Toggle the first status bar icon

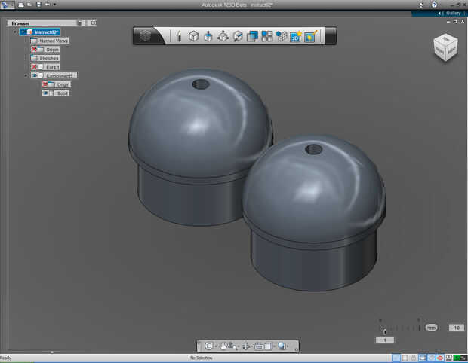[396, 358]
